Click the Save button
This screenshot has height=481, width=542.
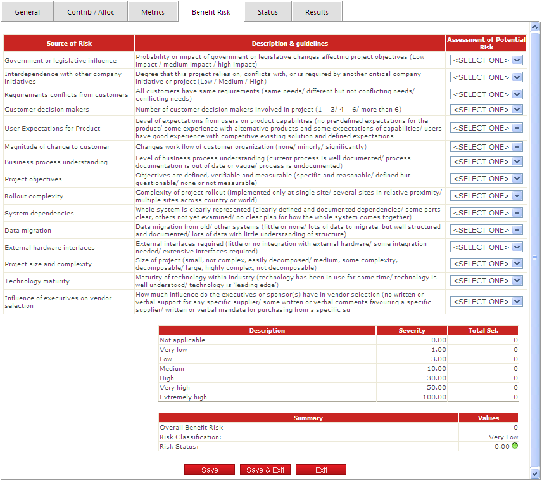tap(210, 470)
